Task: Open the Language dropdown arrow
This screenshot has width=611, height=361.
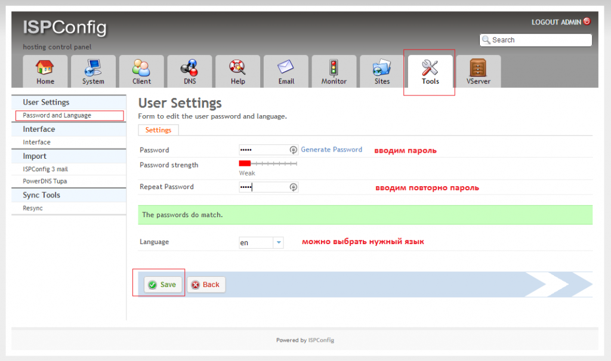Action: coord(279,242)
